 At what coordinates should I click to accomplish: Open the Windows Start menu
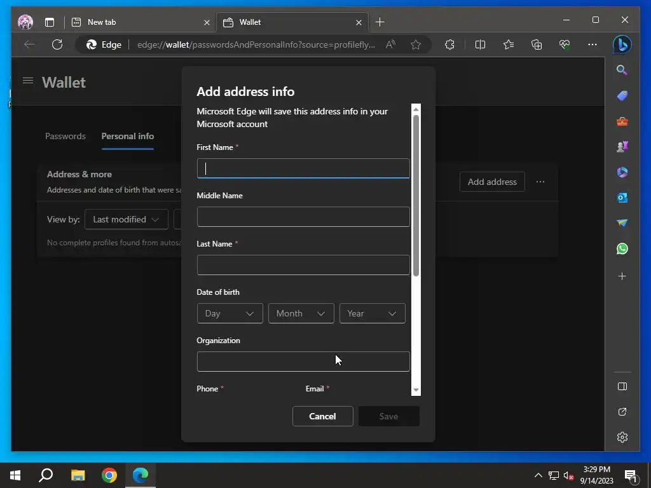(15, 475)
